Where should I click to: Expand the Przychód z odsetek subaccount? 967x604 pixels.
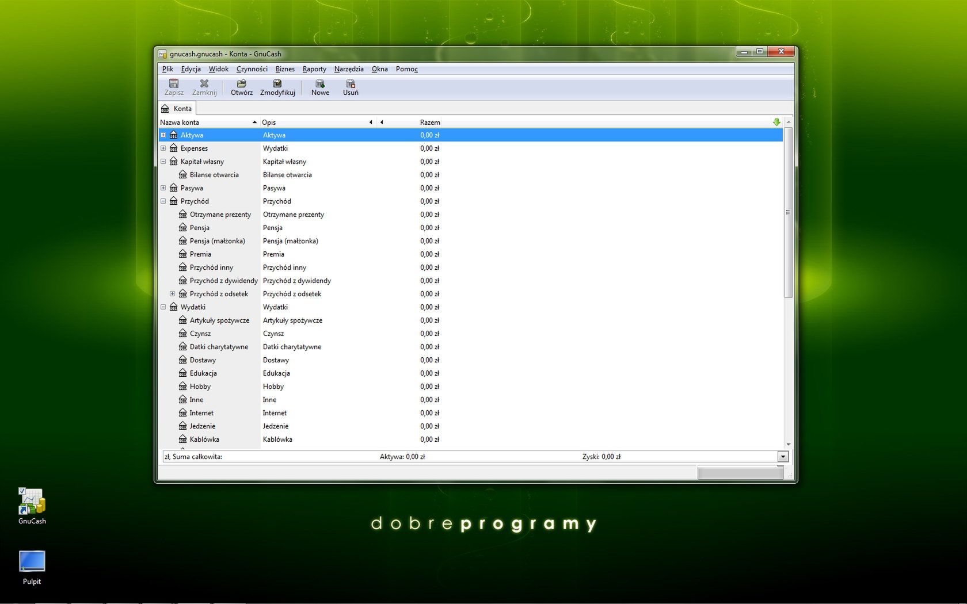point(173,294)
